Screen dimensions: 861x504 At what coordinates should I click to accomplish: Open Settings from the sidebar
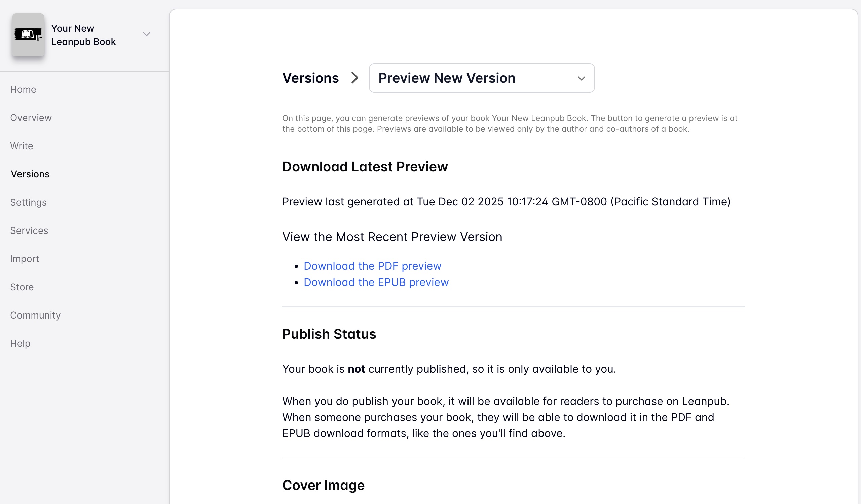[28, 202]
